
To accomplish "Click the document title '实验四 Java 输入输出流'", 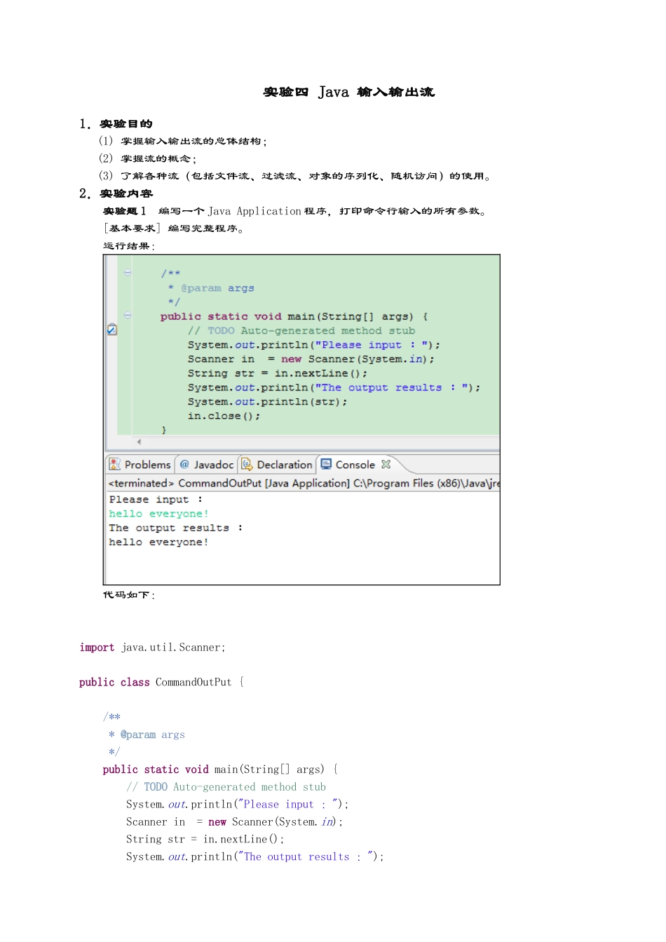I will (x=349, y=92).
